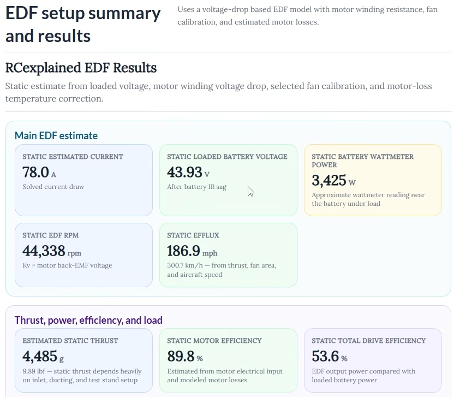Click the 'STATIC LOADED BATTERY VOLTAGE' label

[227, 157]
